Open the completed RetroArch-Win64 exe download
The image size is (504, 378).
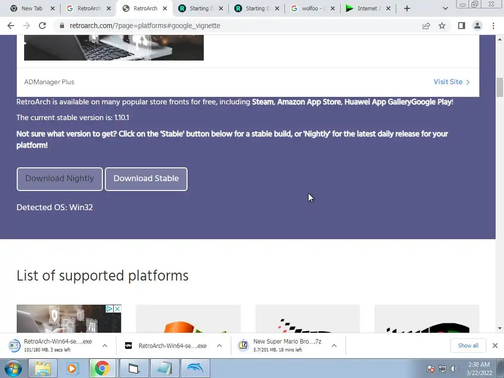(x=166, y=346)
